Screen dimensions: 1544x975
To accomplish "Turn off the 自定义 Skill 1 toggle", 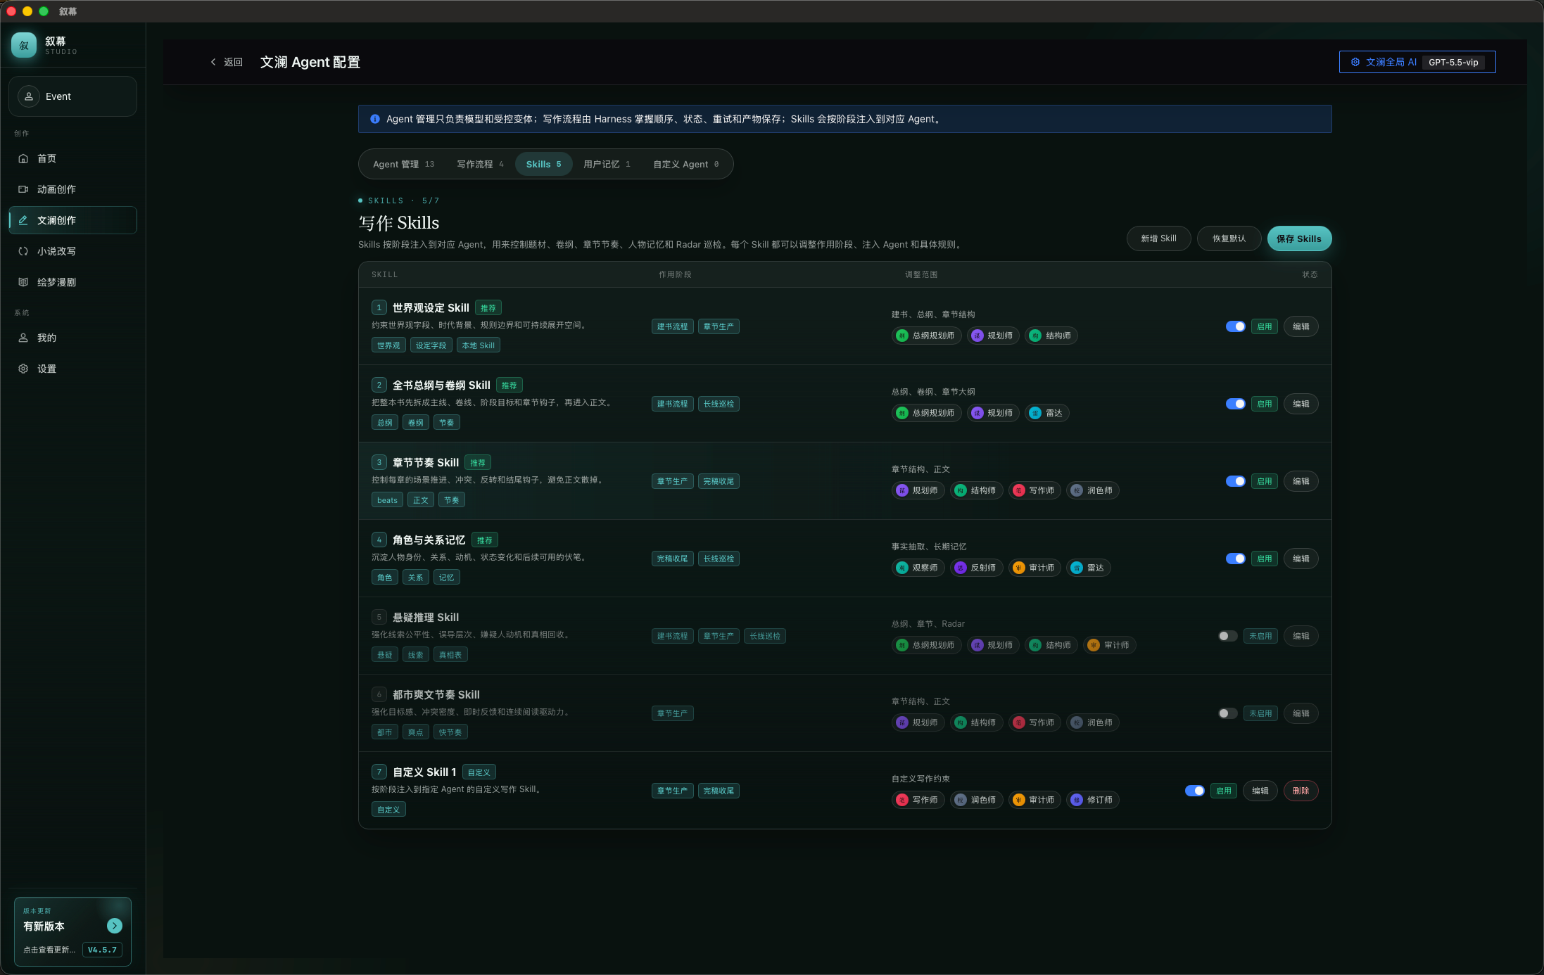I will [x=1194, y=791].
